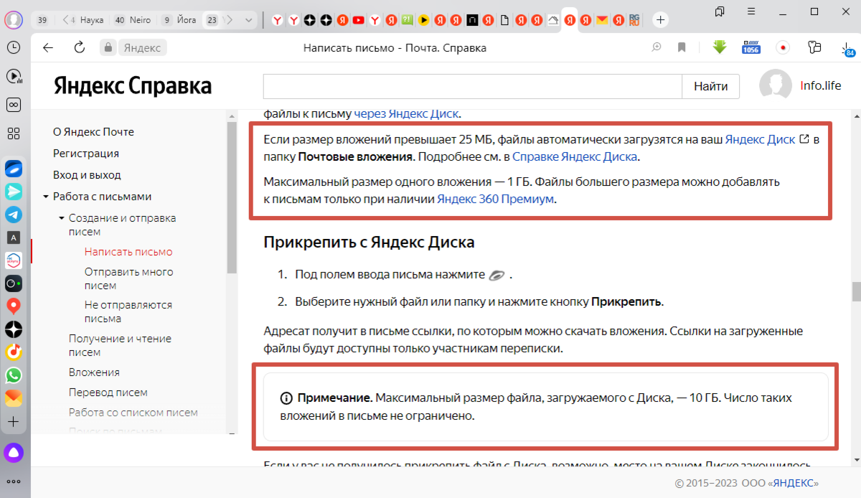Collapse the Работа с письмами section
This screenshot has height=498, width=861.
46,197
